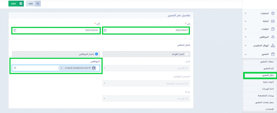Open the كل الورديات shifts dropdown
This screenshot has width=277, height=113.
coord(146,98)
